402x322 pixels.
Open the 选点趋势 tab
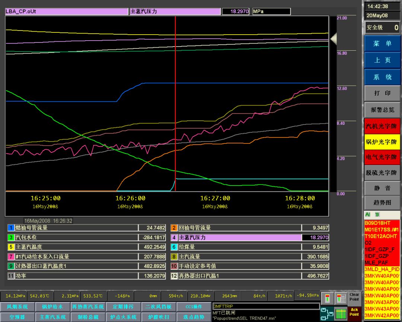194,317
